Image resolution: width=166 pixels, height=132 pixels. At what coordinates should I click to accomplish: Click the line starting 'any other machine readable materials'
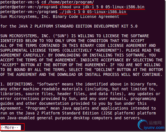[x=78, y=89]
